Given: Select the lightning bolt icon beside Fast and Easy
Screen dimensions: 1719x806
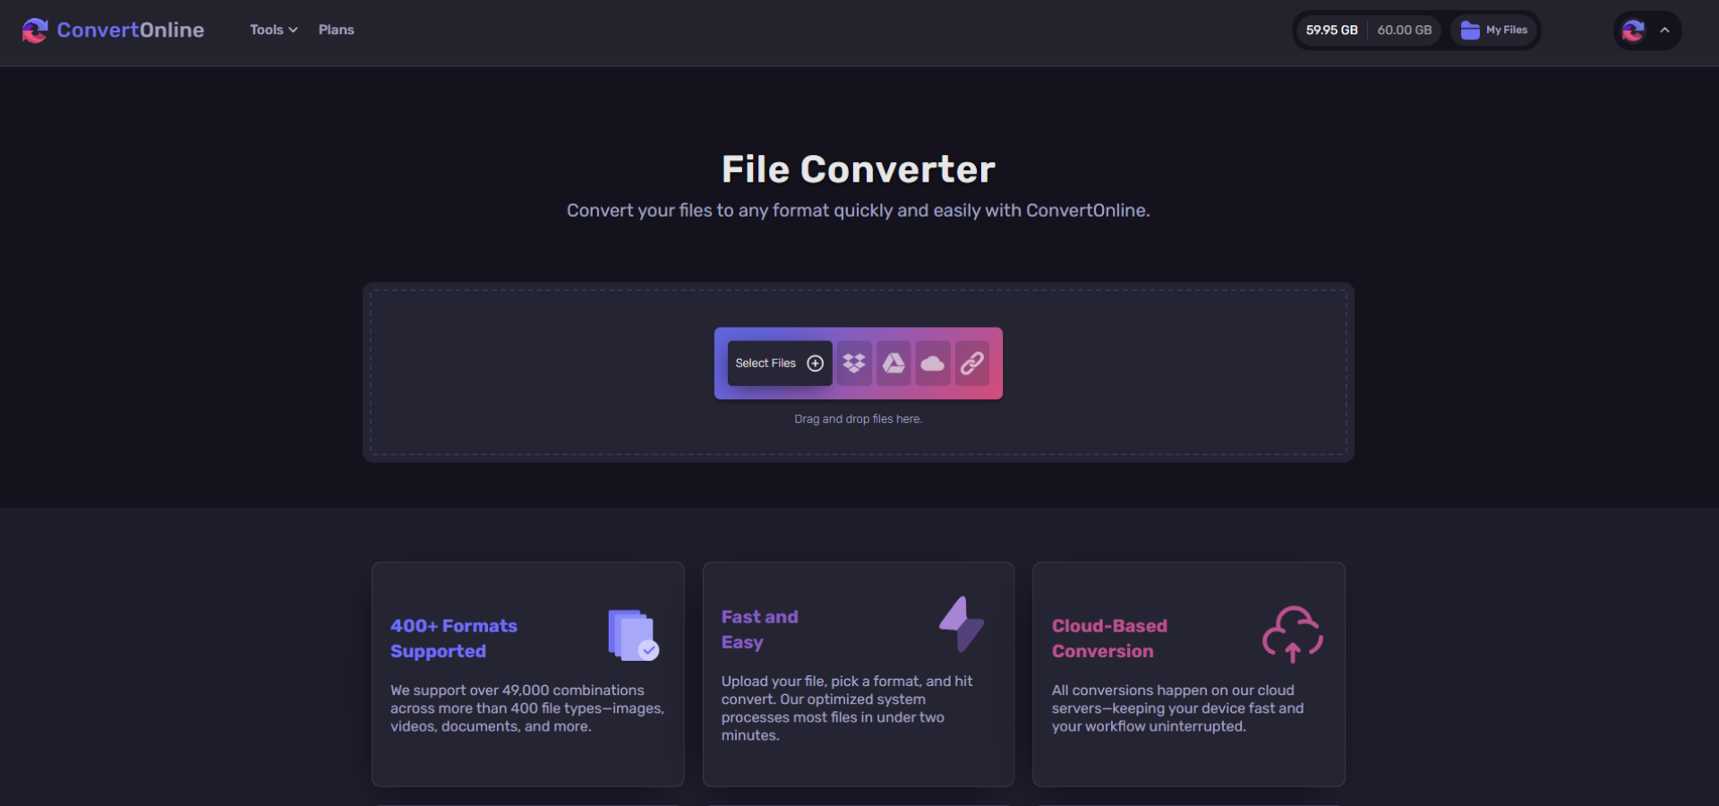Looking at the screenshot, I should [961, 624].
